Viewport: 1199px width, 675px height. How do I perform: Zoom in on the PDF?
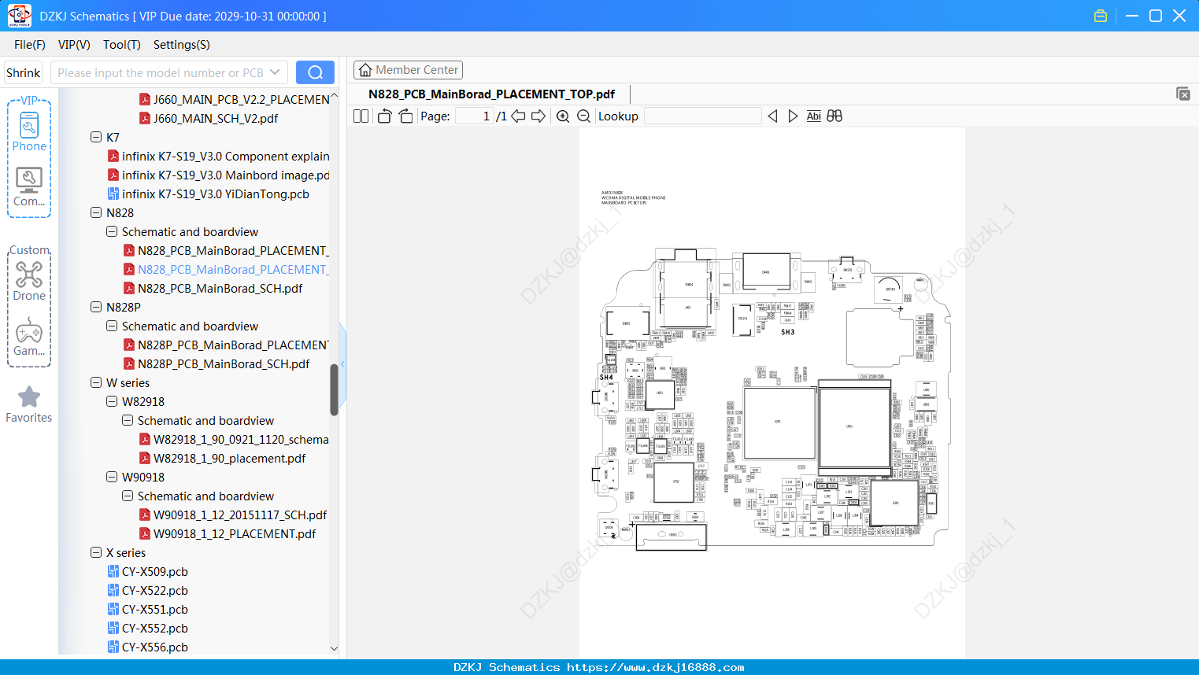[563, 116]
